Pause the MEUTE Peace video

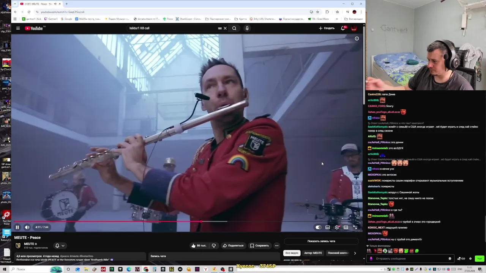(x=17, y=227)
